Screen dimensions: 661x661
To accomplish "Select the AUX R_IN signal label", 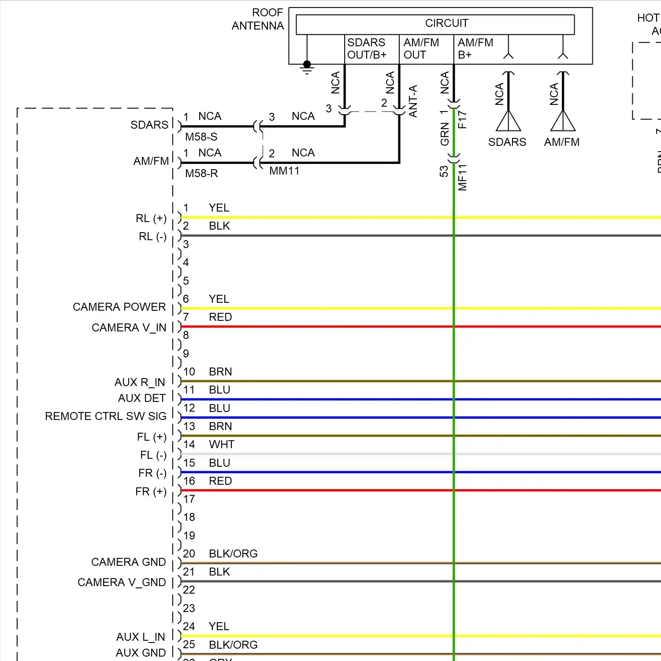I will pyautogui.click(x=140, y=382).
